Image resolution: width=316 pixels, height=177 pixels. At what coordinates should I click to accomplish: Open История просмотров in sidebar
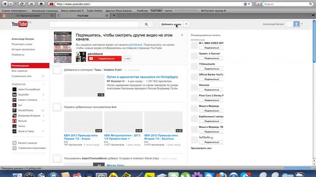23,49
